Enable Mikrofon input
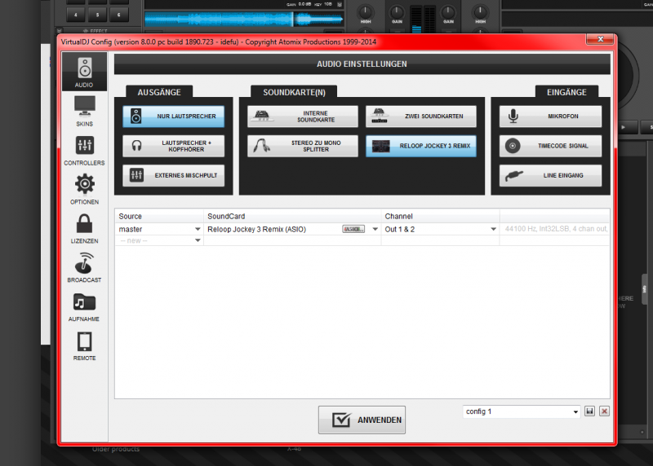 point(550,116)
